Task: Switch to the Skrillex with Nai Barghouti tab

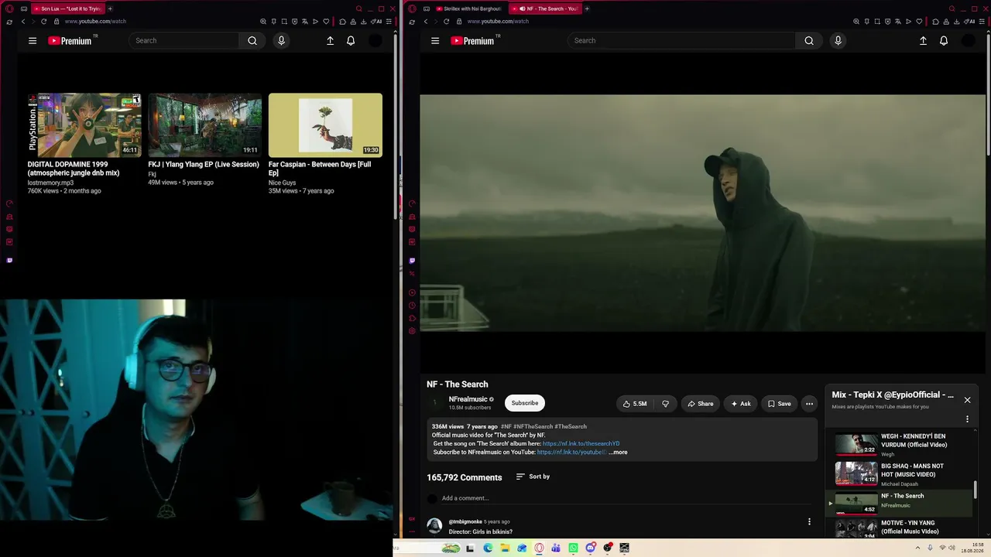Action: (x=468, y=9)
